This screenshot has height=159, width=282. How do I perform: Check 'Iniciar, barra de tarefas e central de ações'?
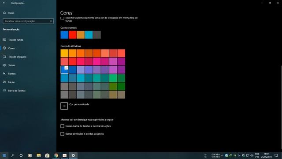[62, 126]
